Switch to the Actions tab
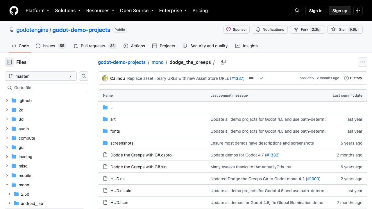The width and height of the screenshot is (372, 209). click(x=134, y=46)
